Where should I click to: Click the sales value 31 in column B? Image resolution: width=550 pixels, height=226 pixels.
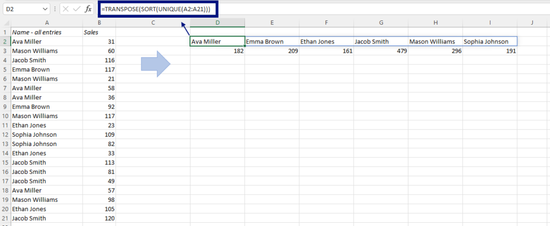(x=99, y=42)
